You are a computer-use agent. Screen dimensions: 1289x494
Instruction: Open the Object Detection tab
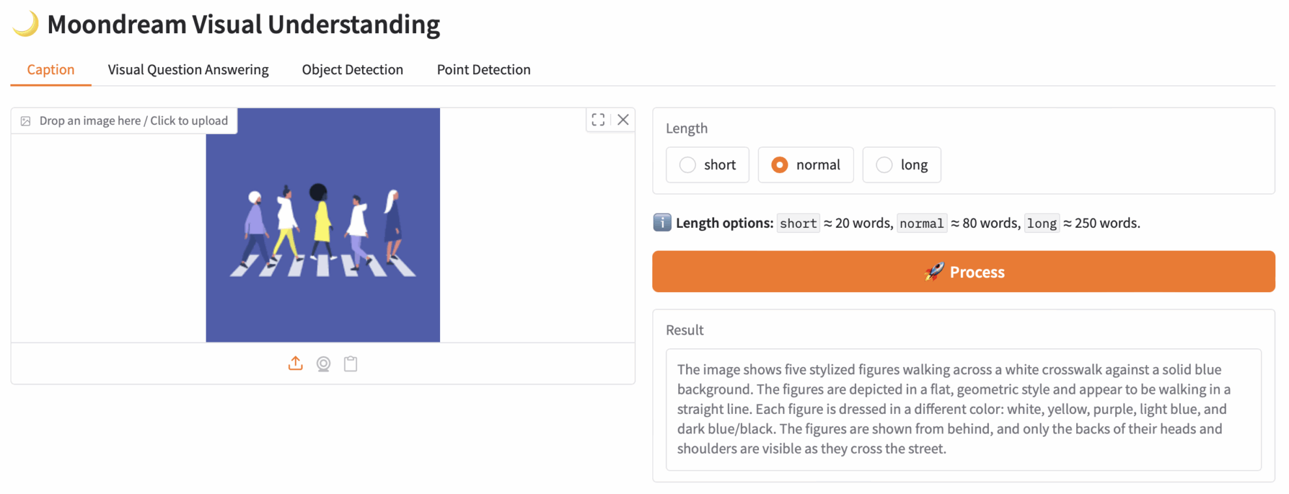[x=352, y=70]
